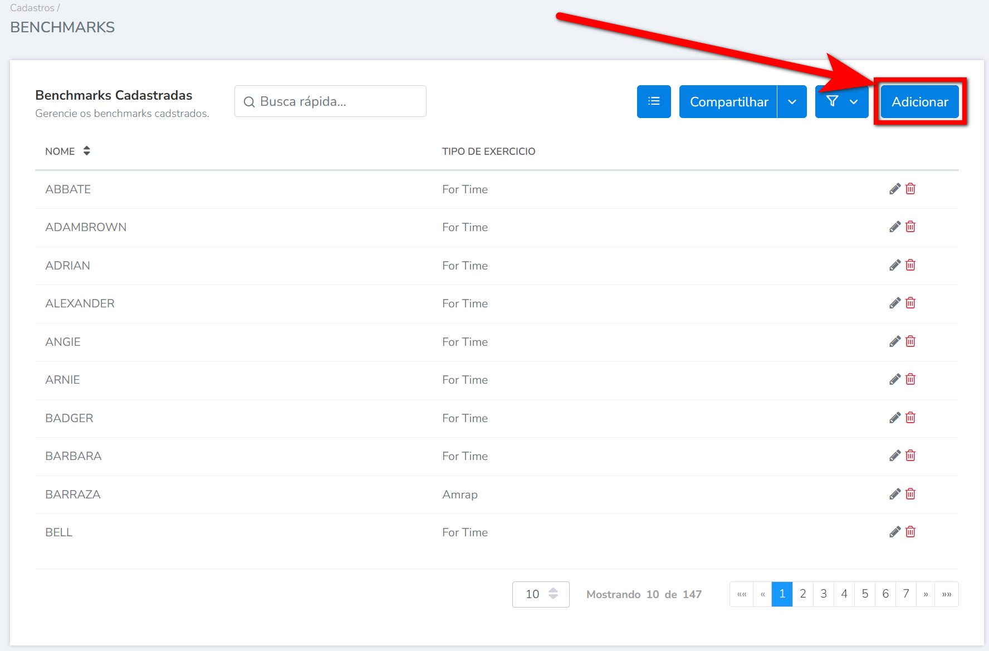
Task: Expand the Compartilhar dropdown arrow
Action: (792, 101)
